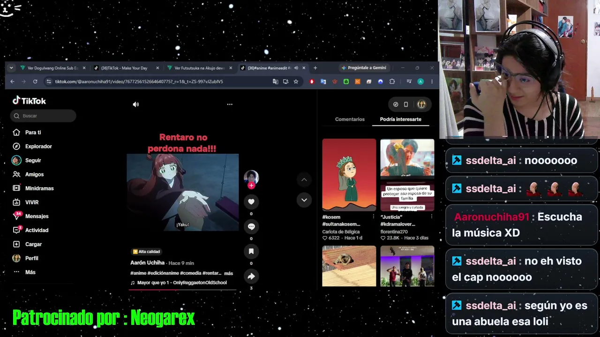
Task: Select the Podría interesarte tab
Action: tap(400, 119)
